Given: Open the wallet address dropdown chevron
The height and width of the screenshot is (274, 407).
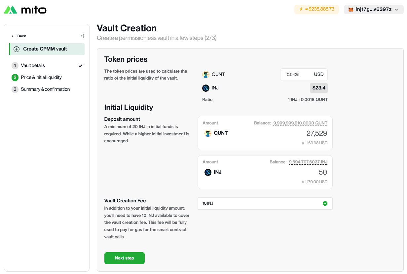Looking at the screenshot, I should (397, 10).
